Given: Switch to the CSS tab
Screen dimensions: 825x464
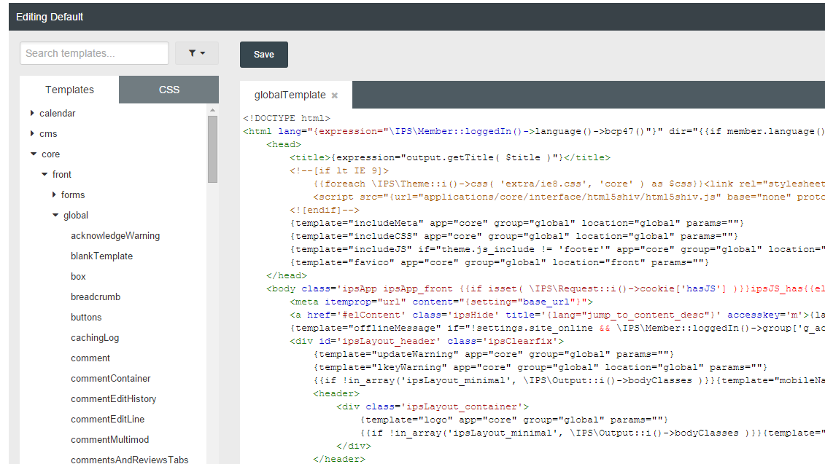Looking at the screenshot, I should tap(169, 89).
